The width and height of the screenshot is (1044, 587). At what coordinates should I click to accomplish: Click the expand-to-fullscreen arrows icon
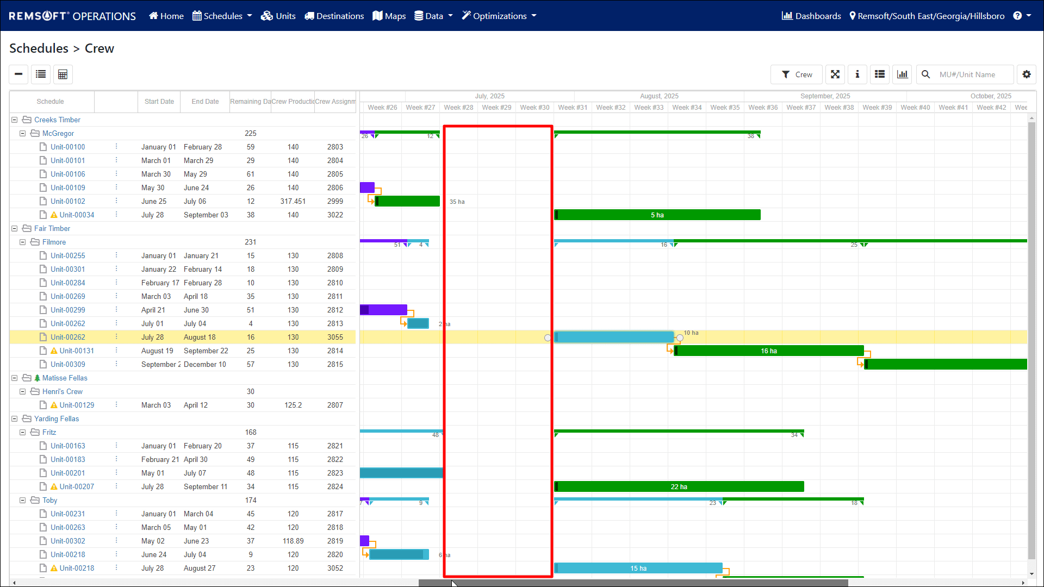pyautogui.click(x=835, y=74)
